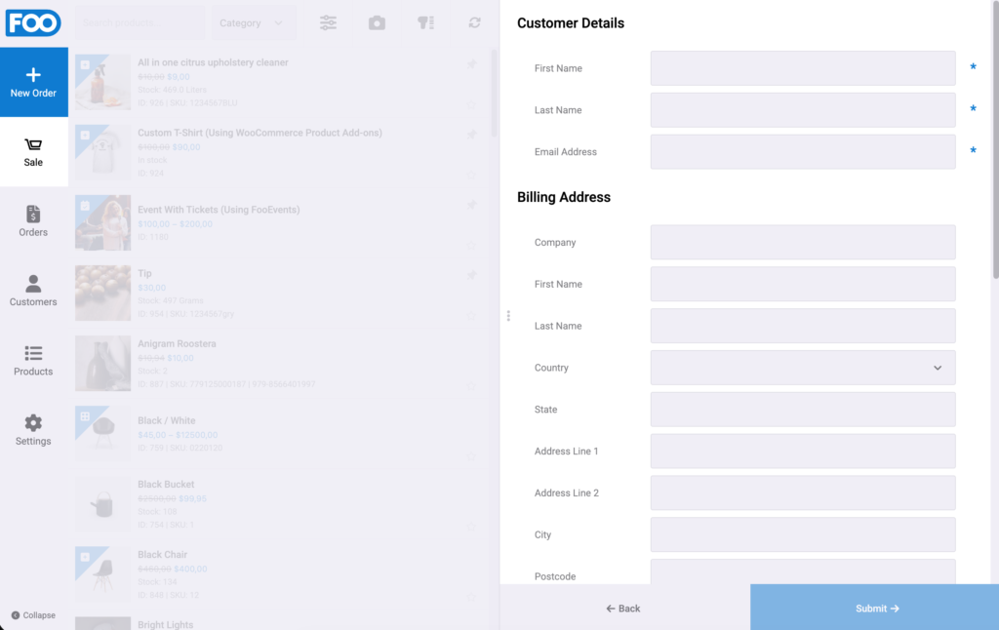This screenshot has height=630, width=999.
Task: Click the refresh products icon
Action: [x=475, y=23]
